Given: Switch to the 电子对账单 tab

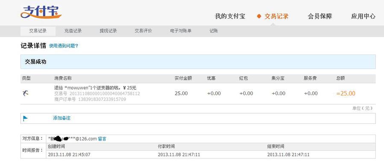Looking at the screenshot, I should 181,31.
